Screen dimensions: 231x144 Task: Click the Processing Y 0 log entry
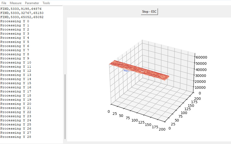15,21
